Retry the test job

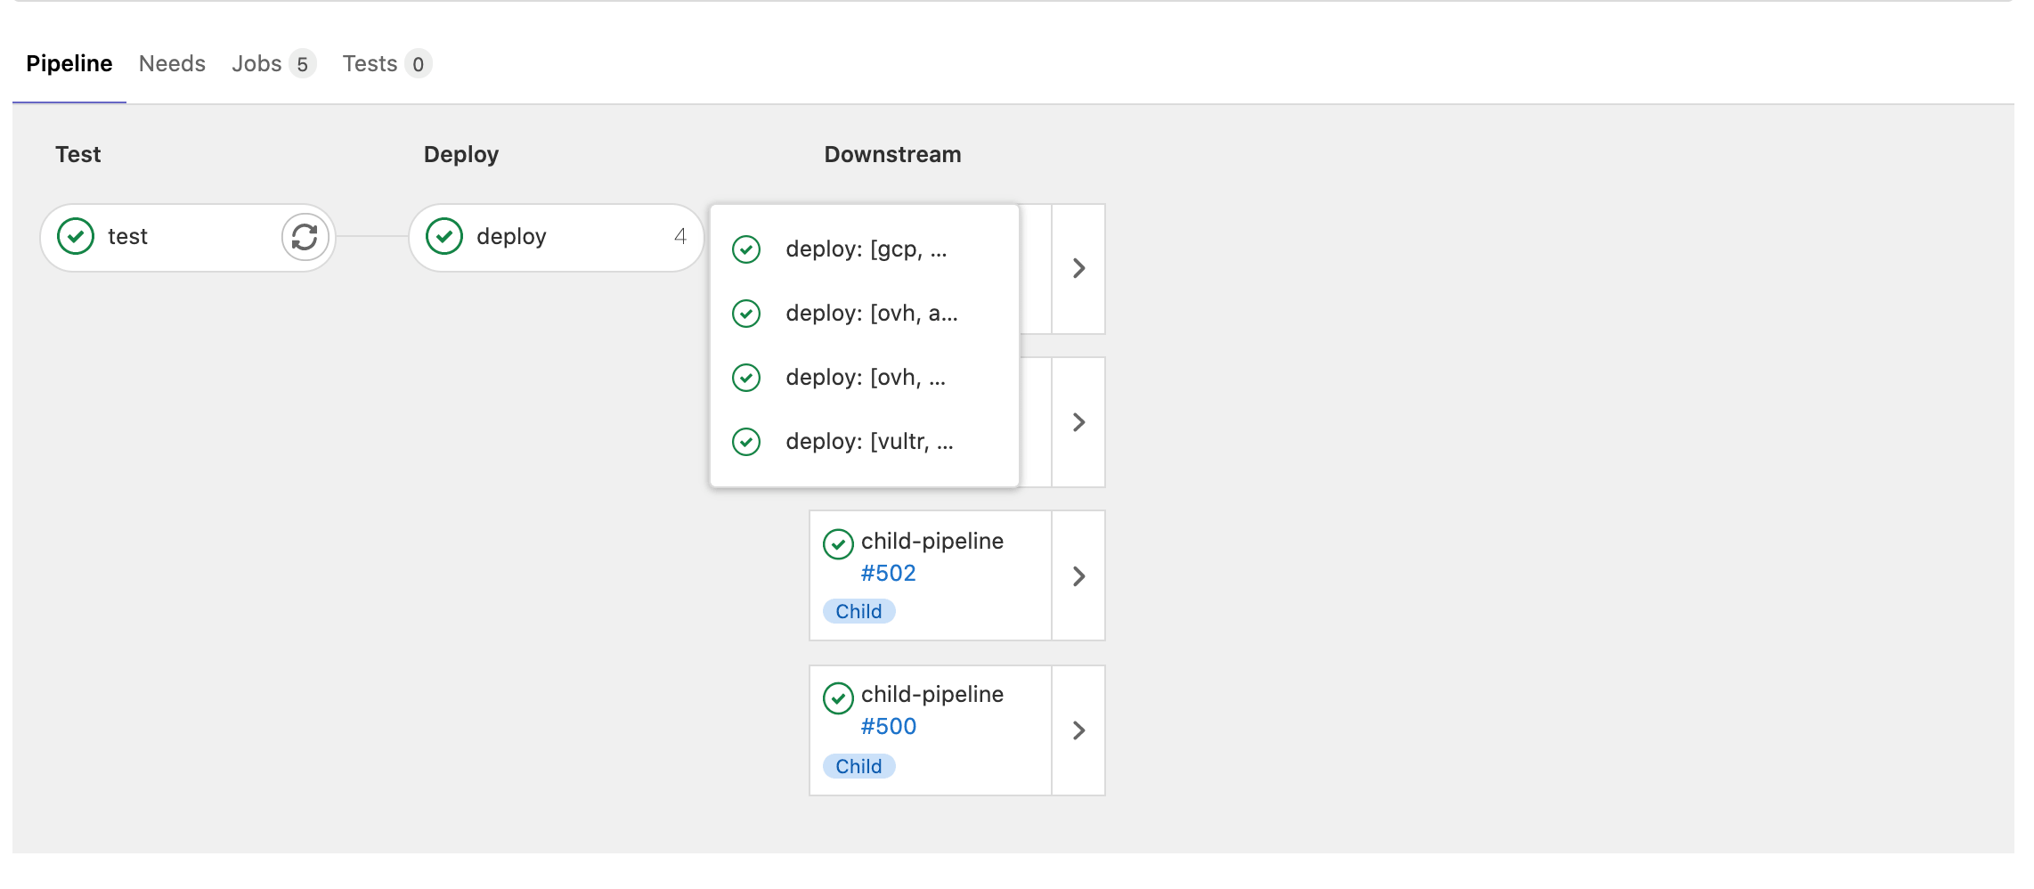click(x=304, y=237)
